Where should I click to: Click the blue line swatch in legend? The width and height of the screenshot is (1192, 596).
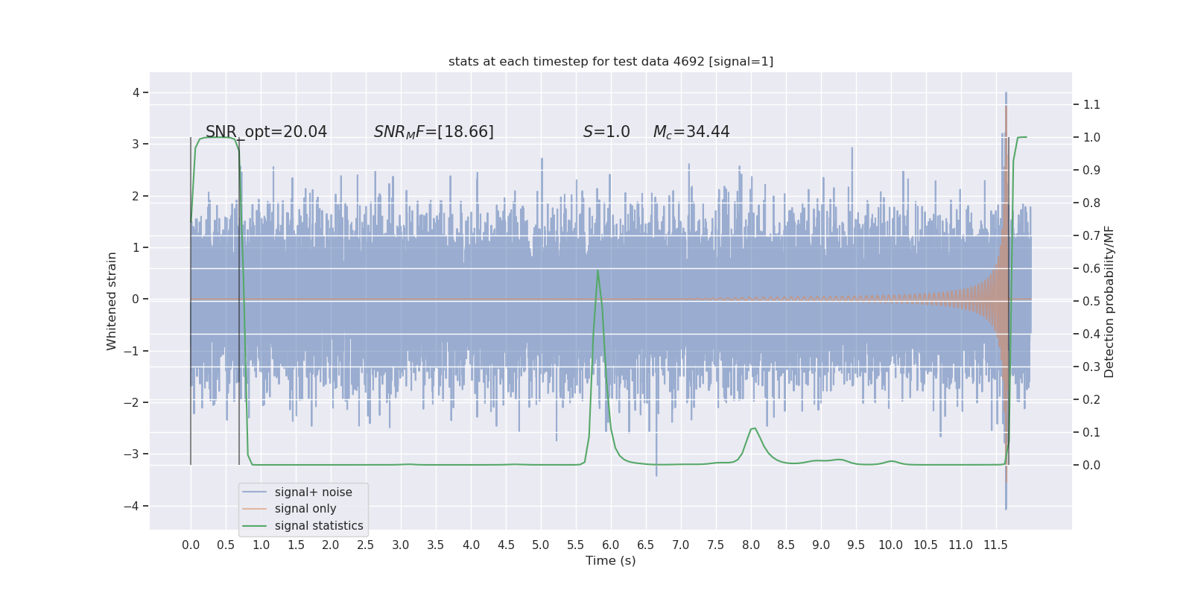[x=254, y=492]
